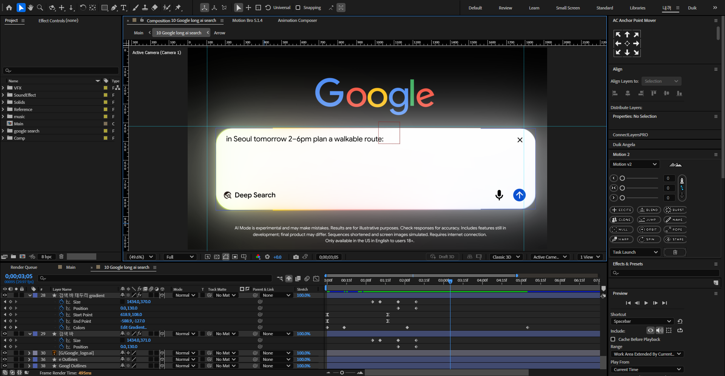Take a snapshot with camera icon
Viewport: 725px width, 376px height.
point(296,257)
